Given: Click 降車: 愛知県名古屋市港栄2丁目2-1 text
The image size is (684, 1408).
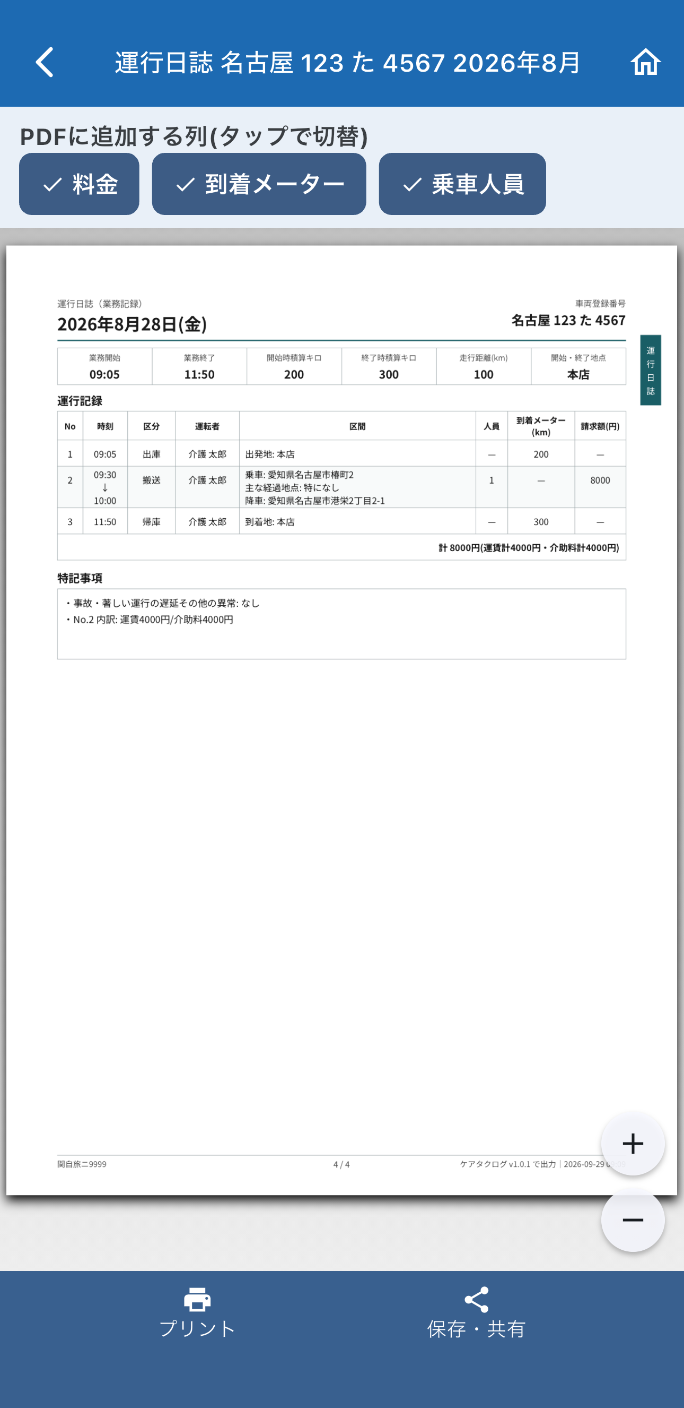Looking at the screenshot, I should coord(315,501).
